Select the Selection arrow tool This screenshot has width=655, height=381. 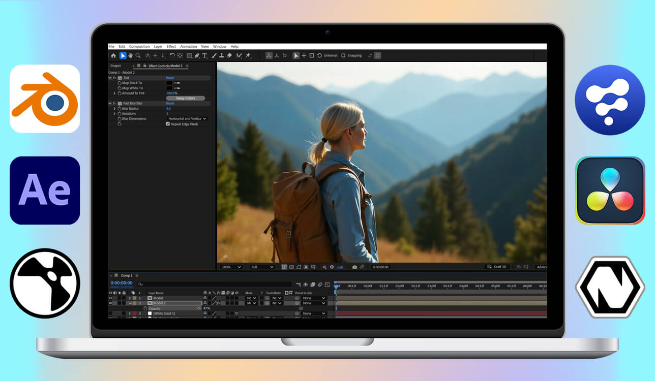click(x=123, y=55)
